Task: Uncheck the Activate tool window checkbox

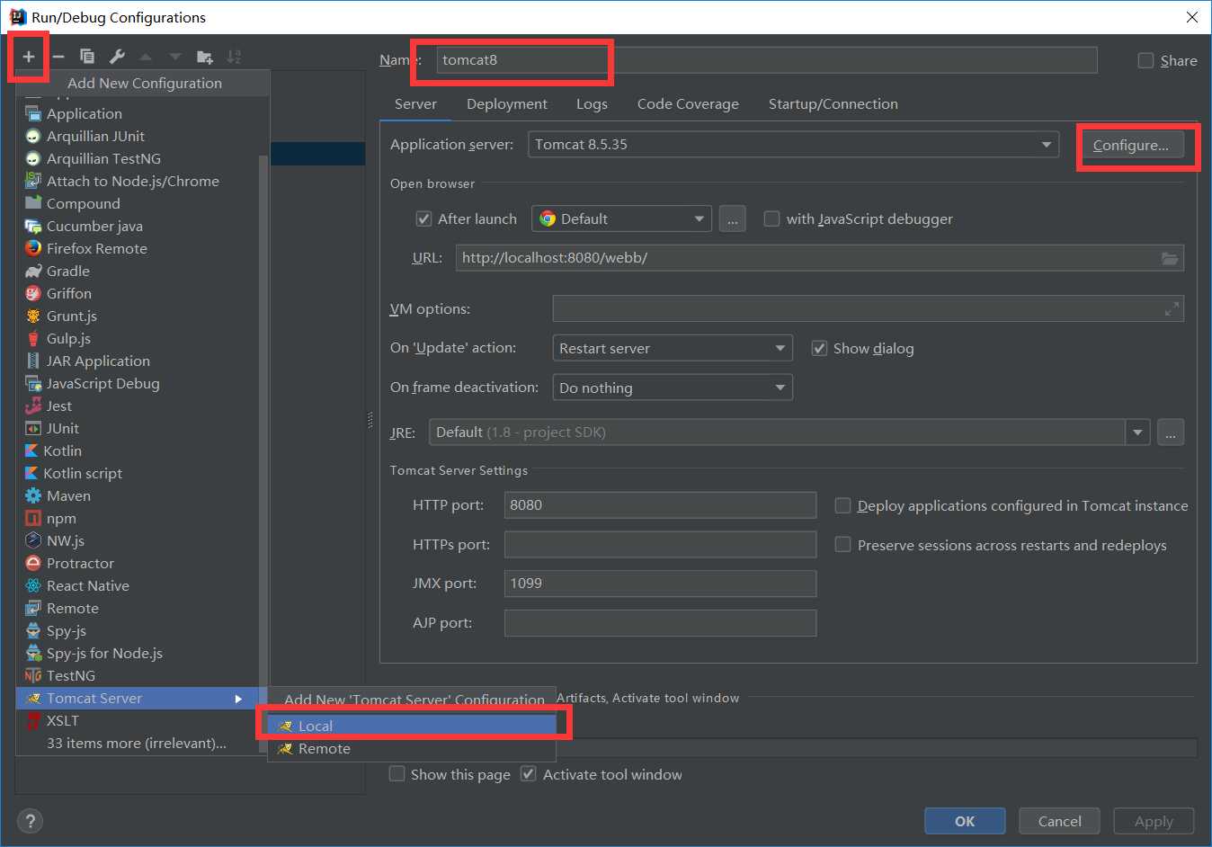Action: click(x=529, y=774)
